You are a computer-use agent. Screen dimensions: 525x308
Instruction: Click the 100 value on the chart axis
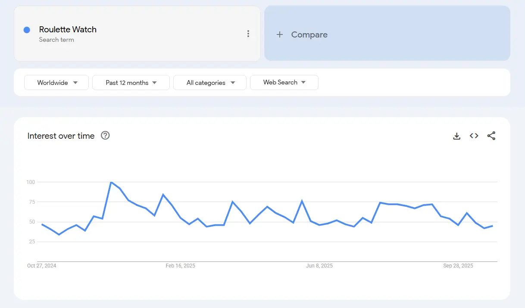coord(31,182)
